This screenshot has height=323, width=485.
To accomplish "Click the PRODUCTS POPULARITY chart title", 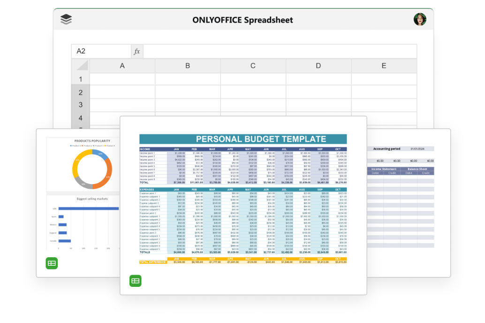I will tap(92, 141).
